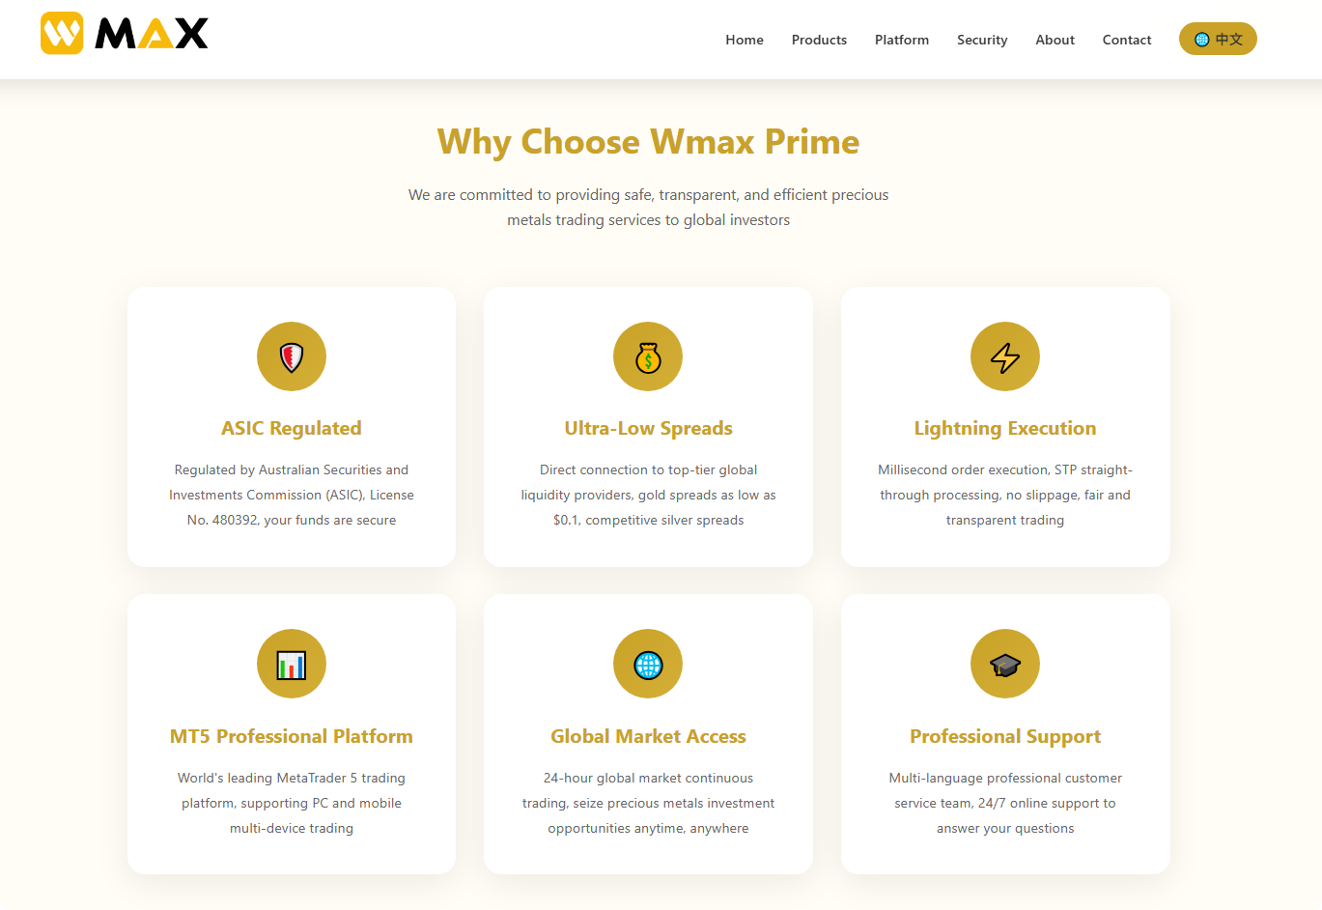Click the ASIC Regulated shield icon
The width and height of the screenshot is (1322, 910).
(x=292, y=356)
